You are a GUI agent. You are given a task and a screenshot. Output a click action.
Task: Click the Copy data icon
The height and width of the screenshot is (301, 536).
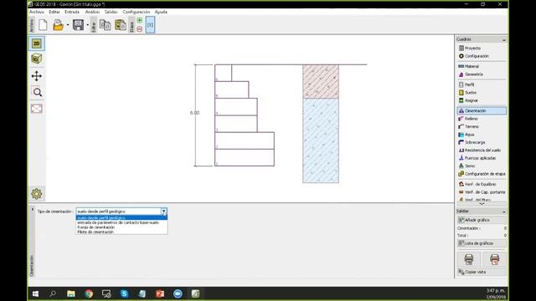[105, 25]
